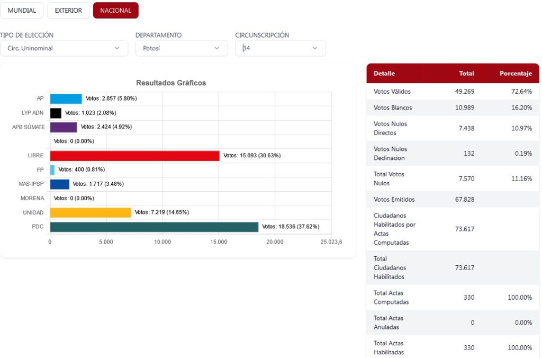Screen dimensions: 542x358
Task: Click the red LIBRE bar
Action: (134, 156)
